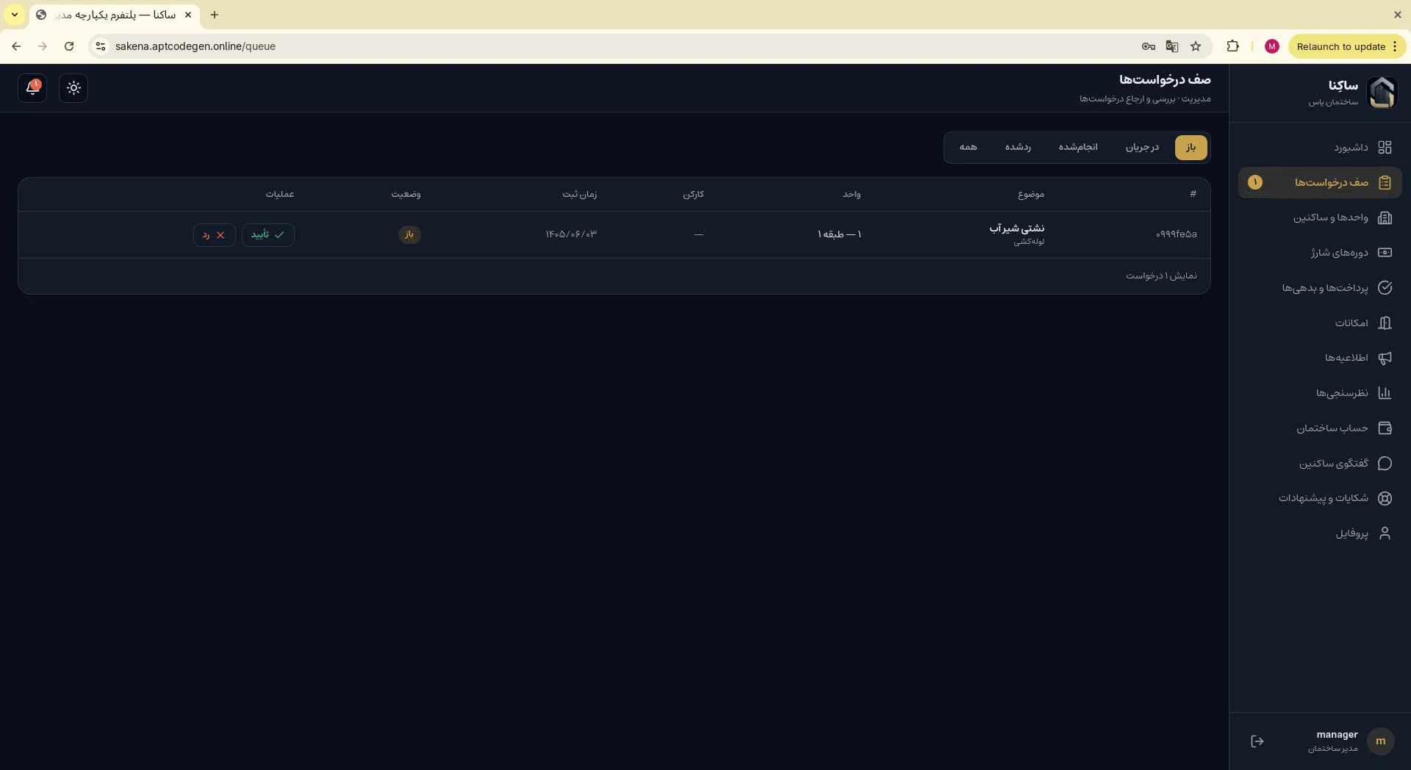This screenshot has width=1411, height=770.
Task: Open the Google Translate icon
Action: coord(1172,46)
